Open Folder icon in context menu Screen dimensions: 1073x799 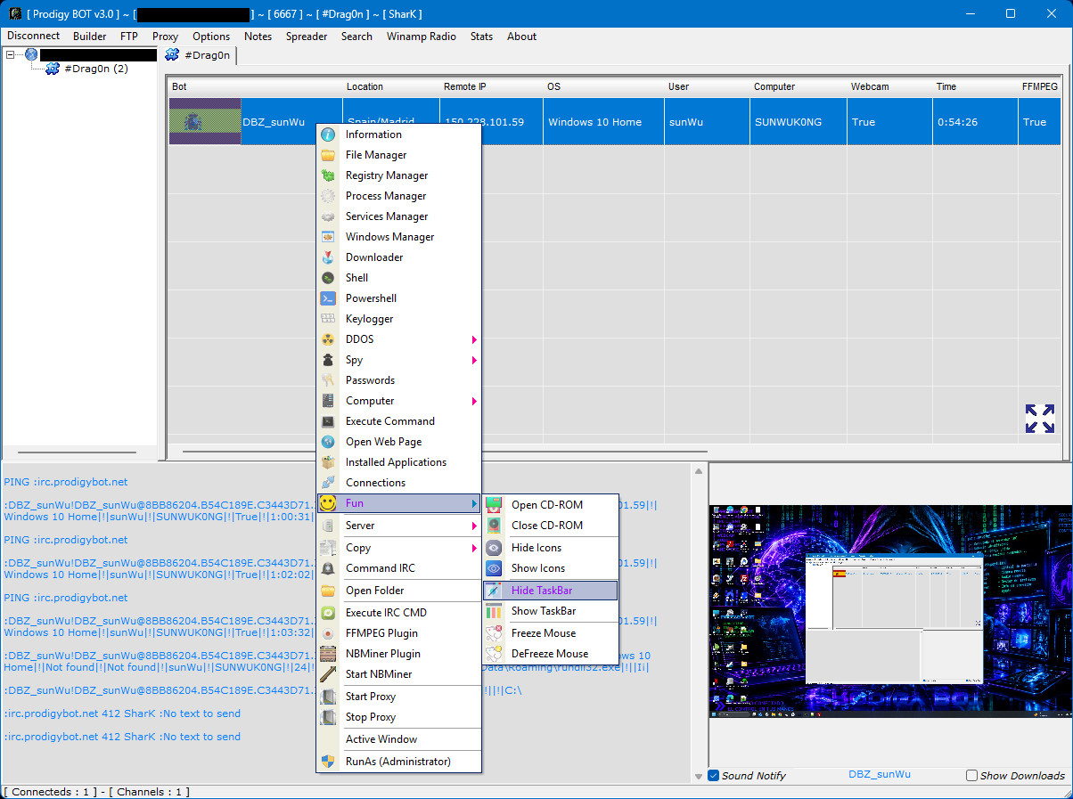(328, 591)
